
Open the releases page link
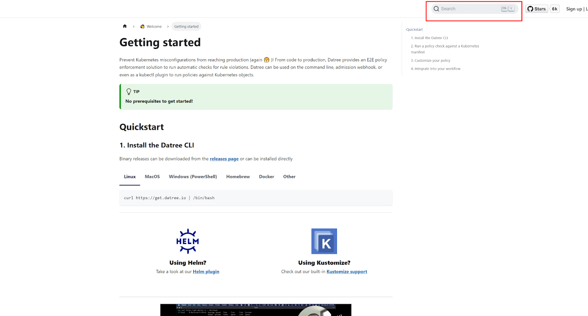224,159
